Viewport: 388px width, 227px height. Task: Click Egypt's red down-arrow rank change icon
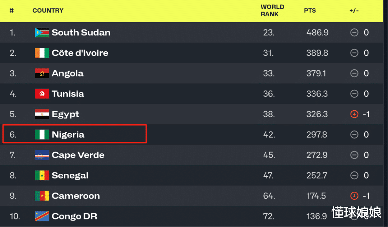tap(354, 114)
